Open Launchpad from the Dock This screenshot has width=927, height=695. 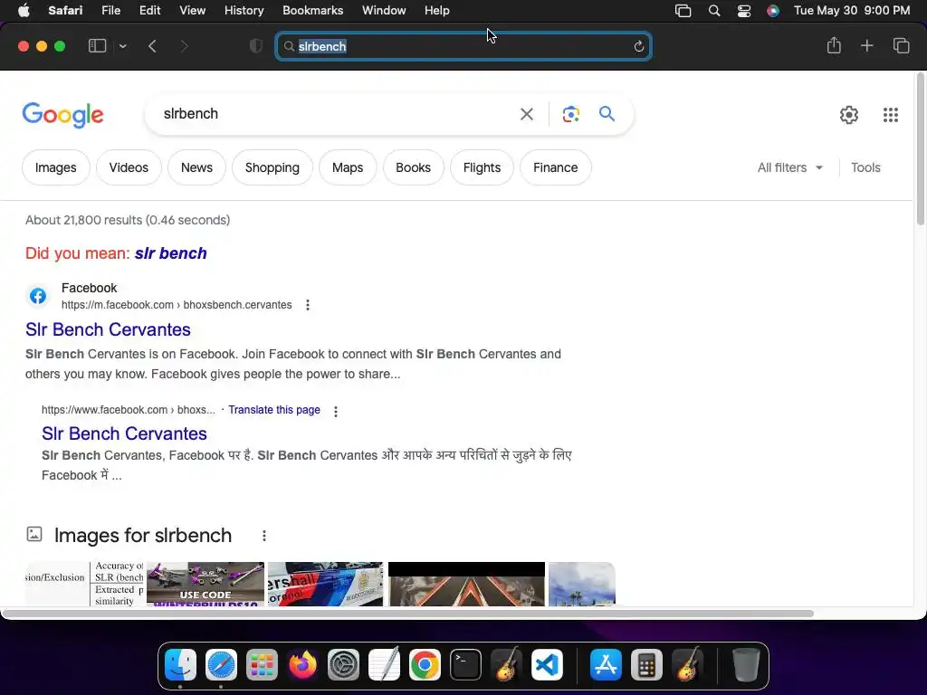coord(262,664)
